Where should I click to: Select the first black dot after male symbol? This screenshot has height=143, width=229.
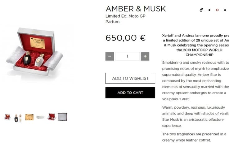coord(209,10)
